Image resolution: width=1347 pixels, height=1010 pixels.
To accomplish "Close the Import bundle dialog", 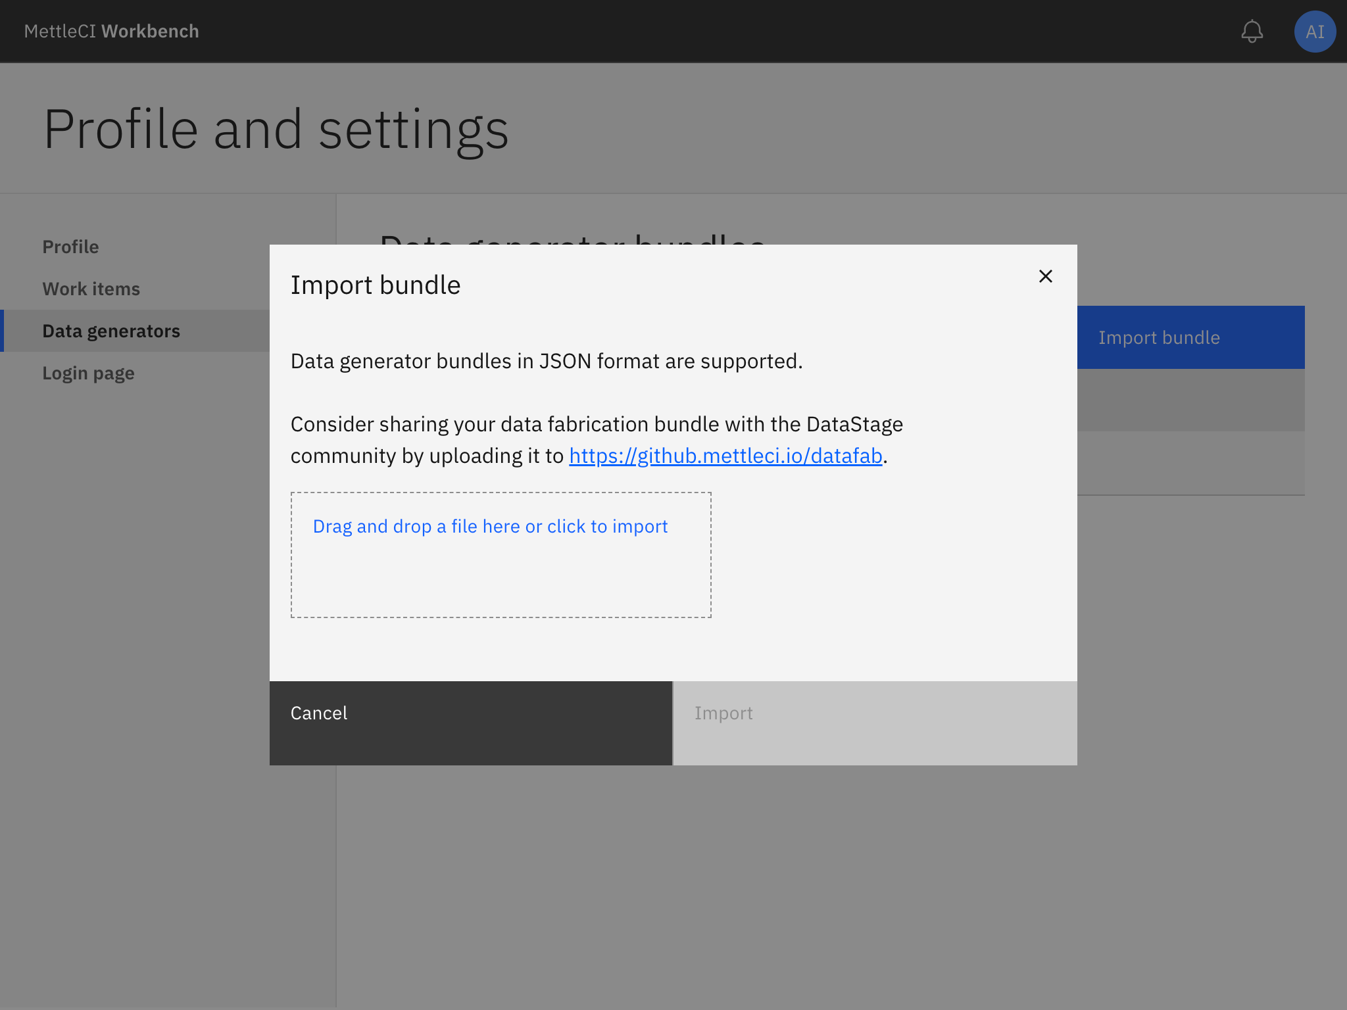I will coord(1046,276).
